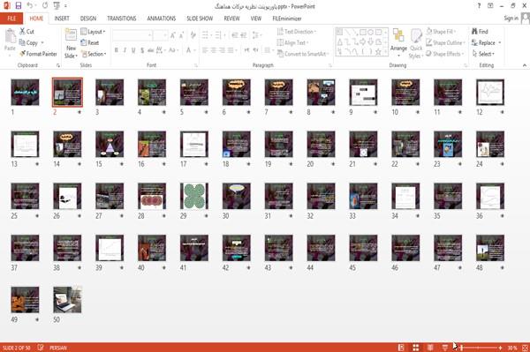
Task: Open the font size combo box
Action: click(161, 35)
